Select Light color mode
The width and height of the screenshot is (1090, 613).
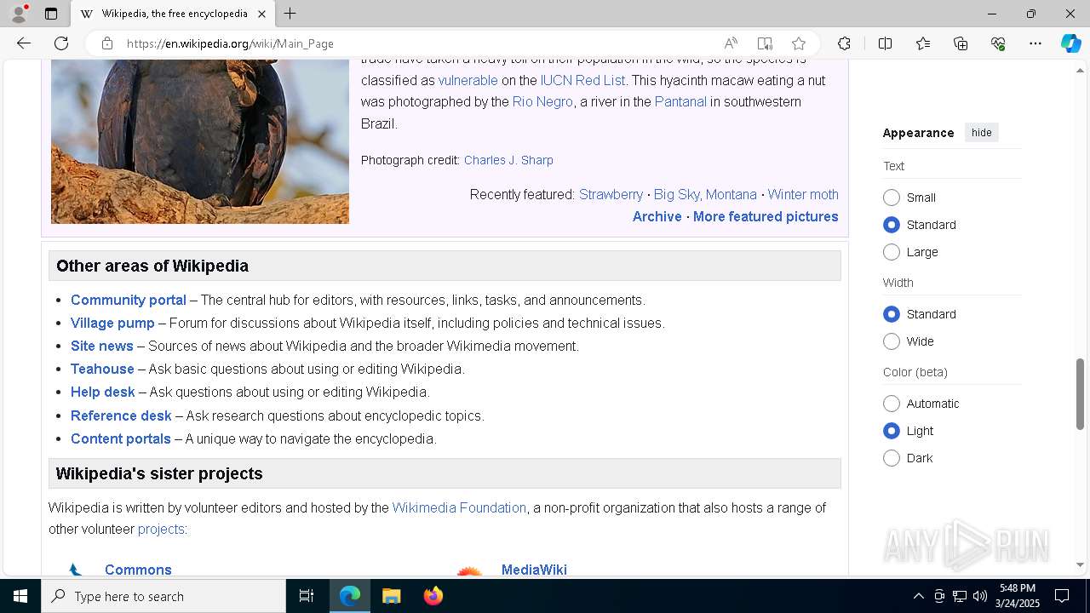pos(892,431)
